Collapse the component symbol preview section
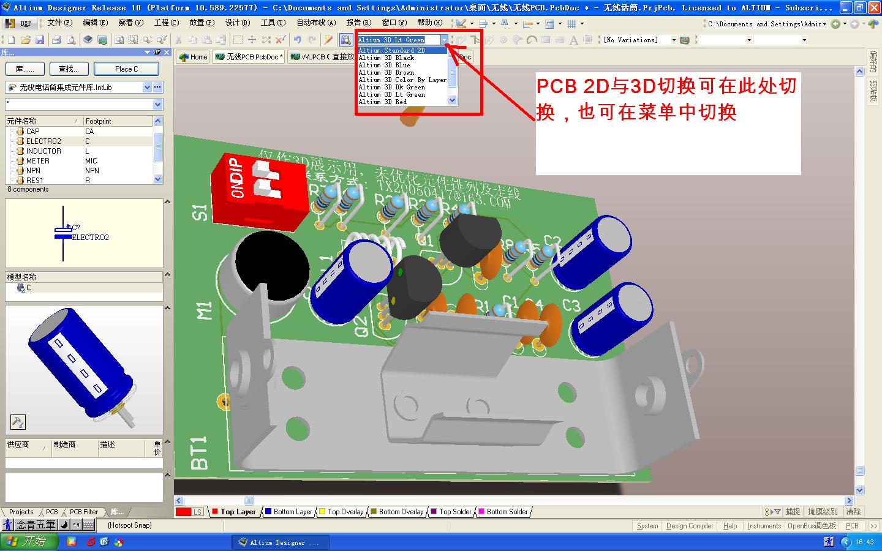Image resolution: width=882 pixels, height=551 pixels. 167,202
